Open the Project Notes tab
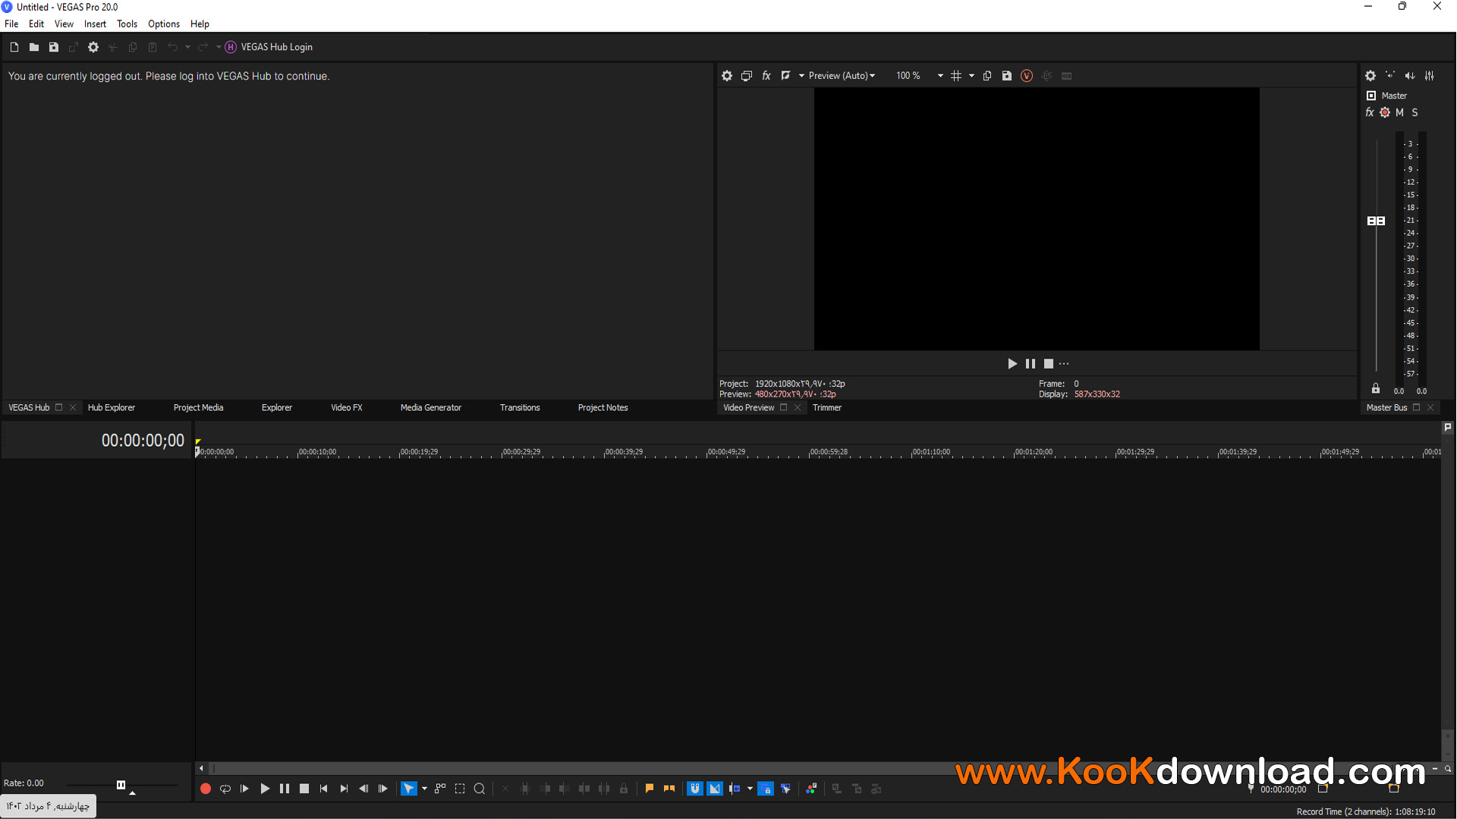 coord(603,408)
